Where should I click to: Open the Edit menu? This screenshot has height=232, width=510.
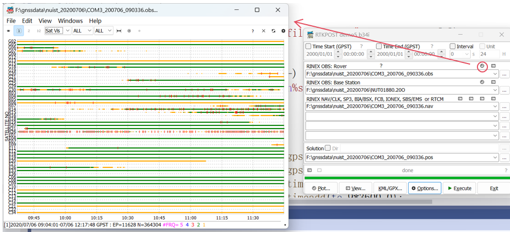pos(27,21)
